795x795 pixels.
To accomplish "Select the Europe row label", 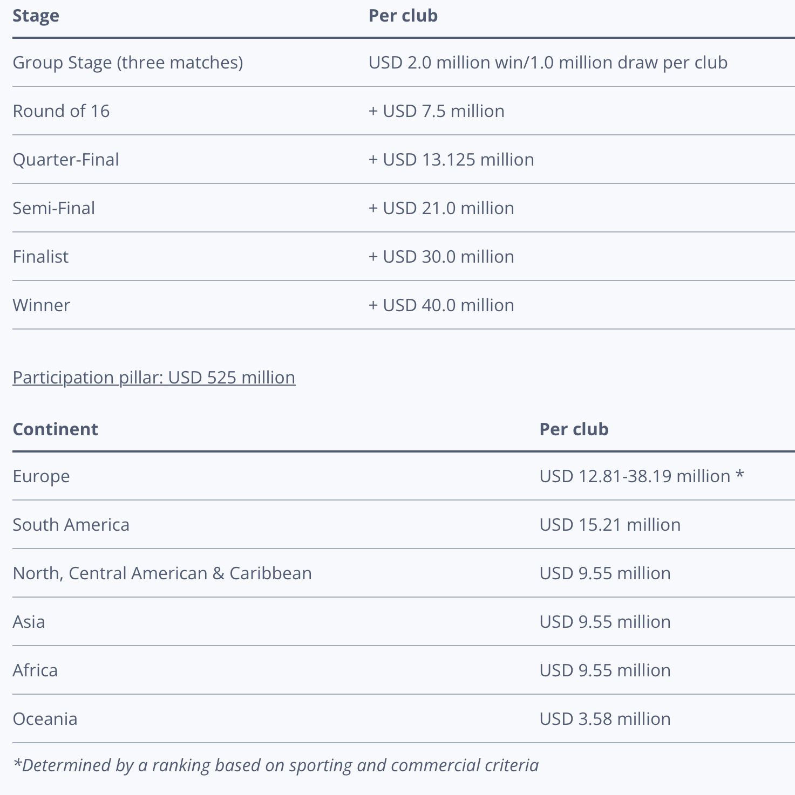I will pyautogui.click(x=42, y=476).
